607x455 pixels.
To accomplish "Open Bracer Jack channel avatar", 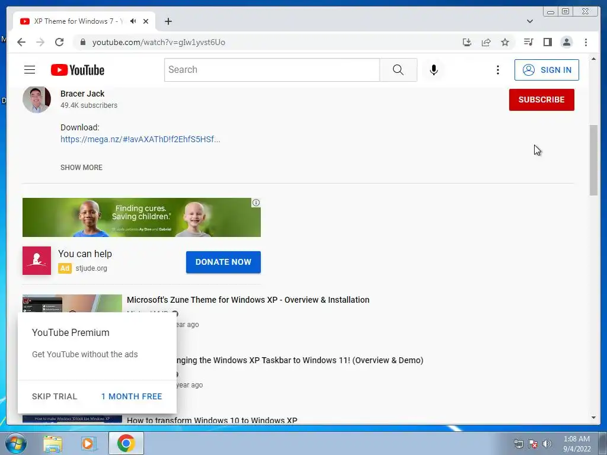I will point(36,99).
